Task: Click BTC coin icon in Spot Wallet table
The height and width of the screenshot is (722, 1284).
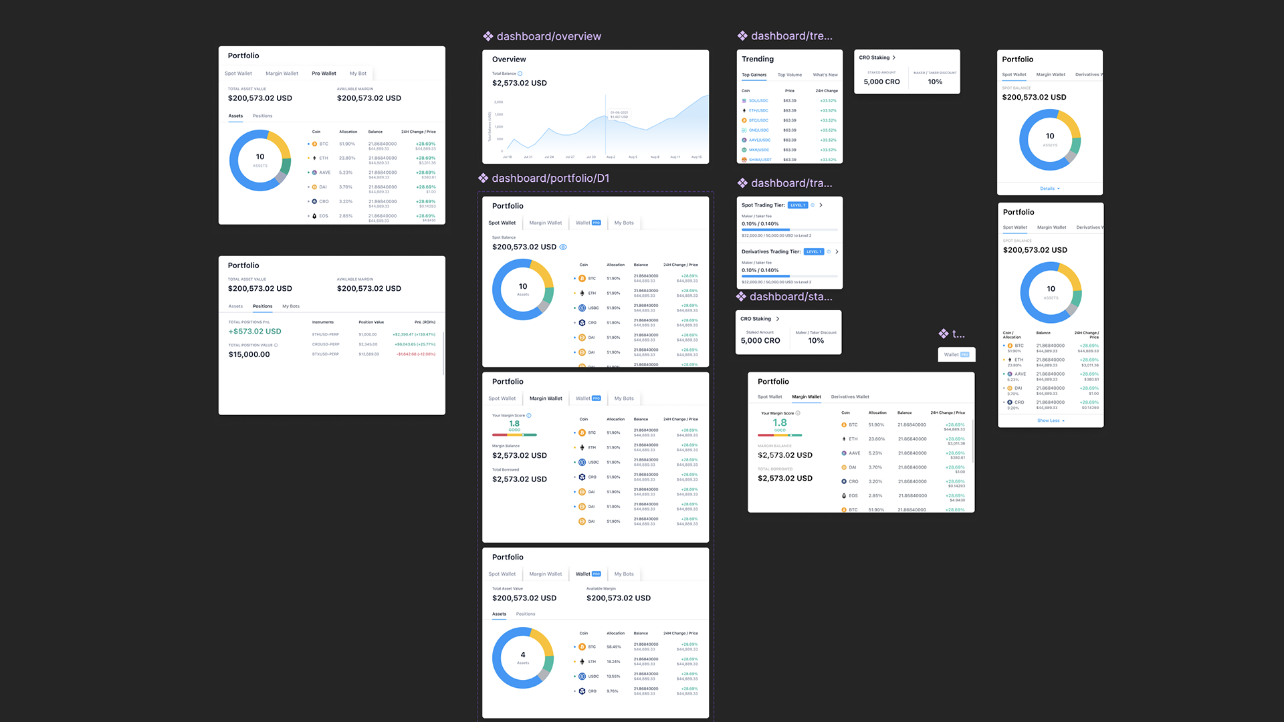Action: pyautogui.click(x=582, y=279)
